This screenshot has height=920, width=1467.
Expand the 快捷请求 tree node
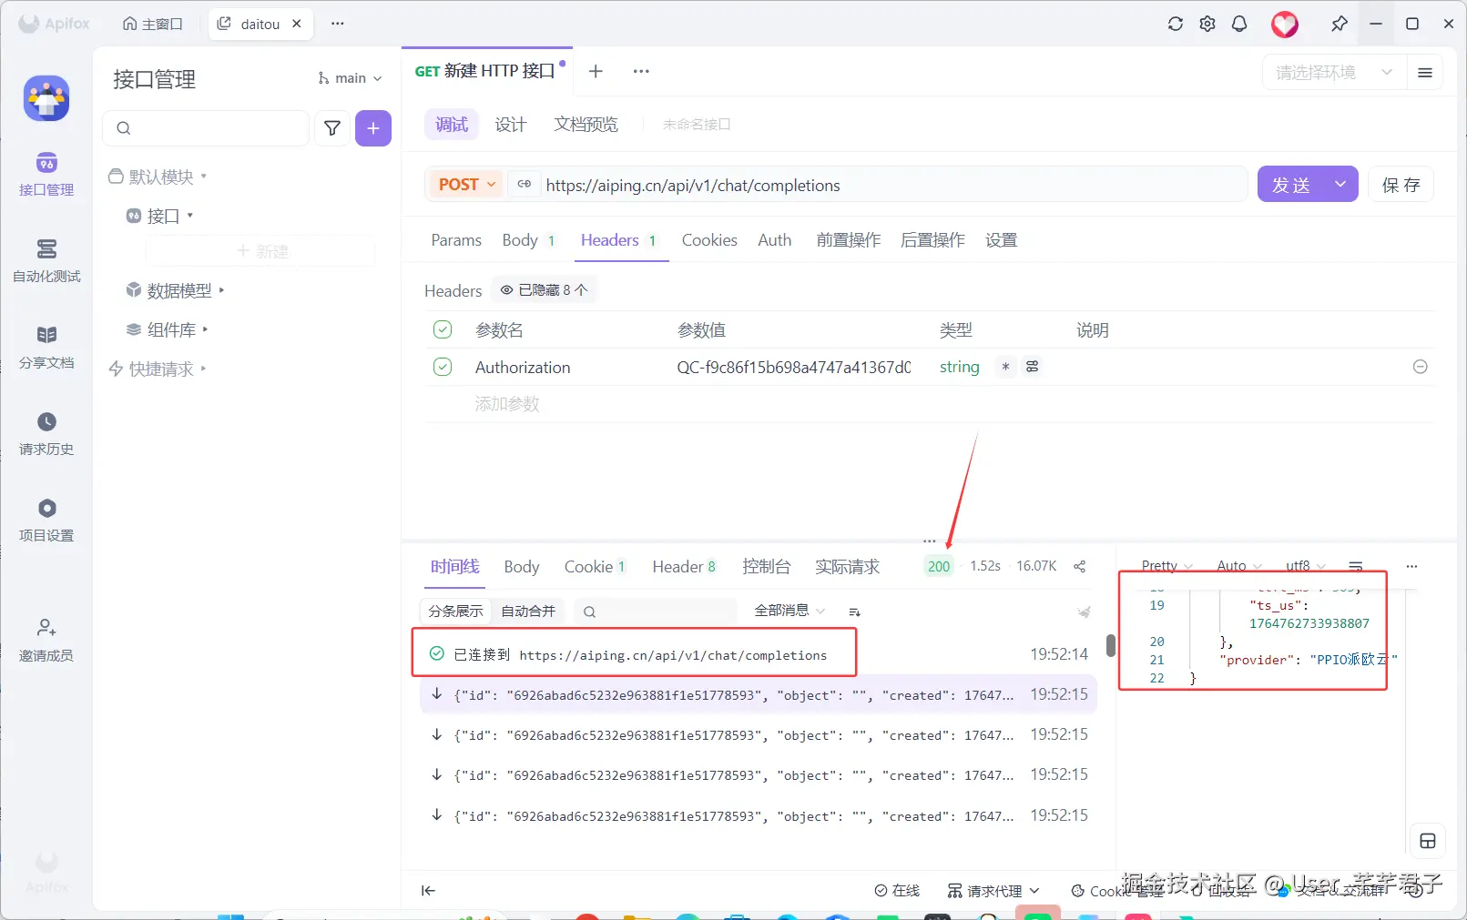pos(203,369)
